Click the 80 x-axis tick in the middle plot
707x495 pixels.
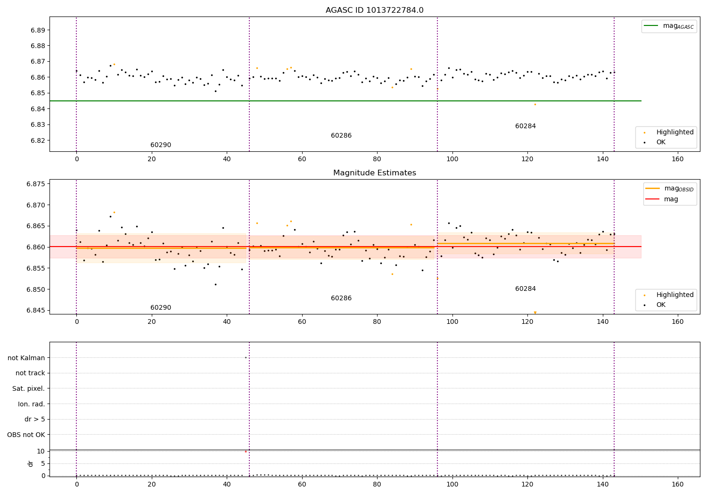pos(377,322)
